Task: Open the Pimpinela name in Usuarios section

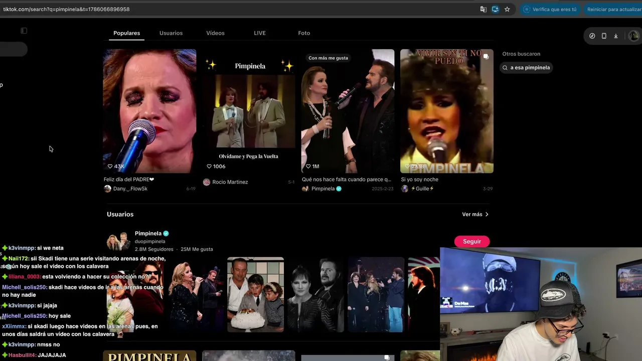Action: tap(148, 234)
